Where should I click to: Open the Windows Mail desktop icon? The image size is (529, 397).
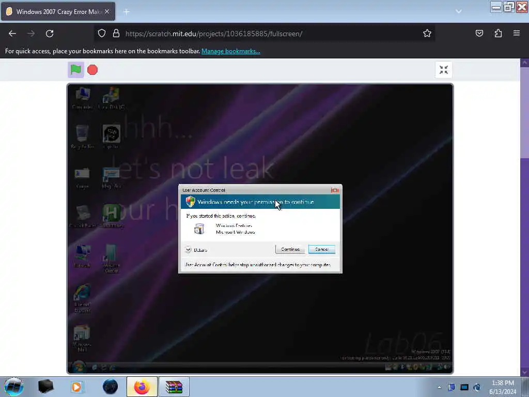(x=82, y=338)
